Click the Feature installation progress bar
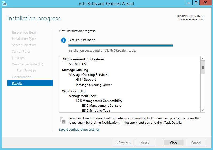 121,45
